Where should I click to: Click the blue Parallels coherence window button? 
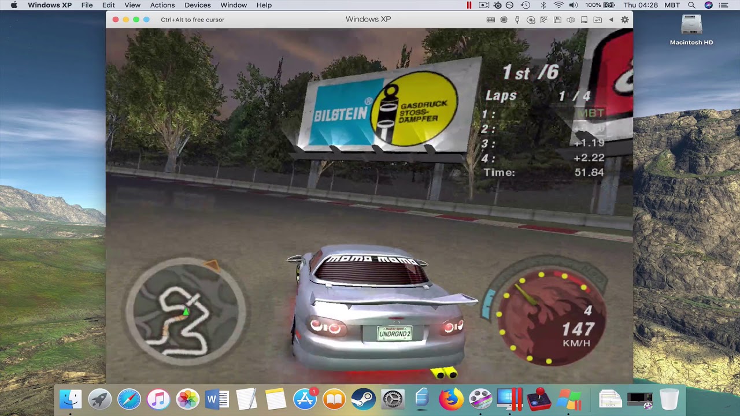(146, 20)
